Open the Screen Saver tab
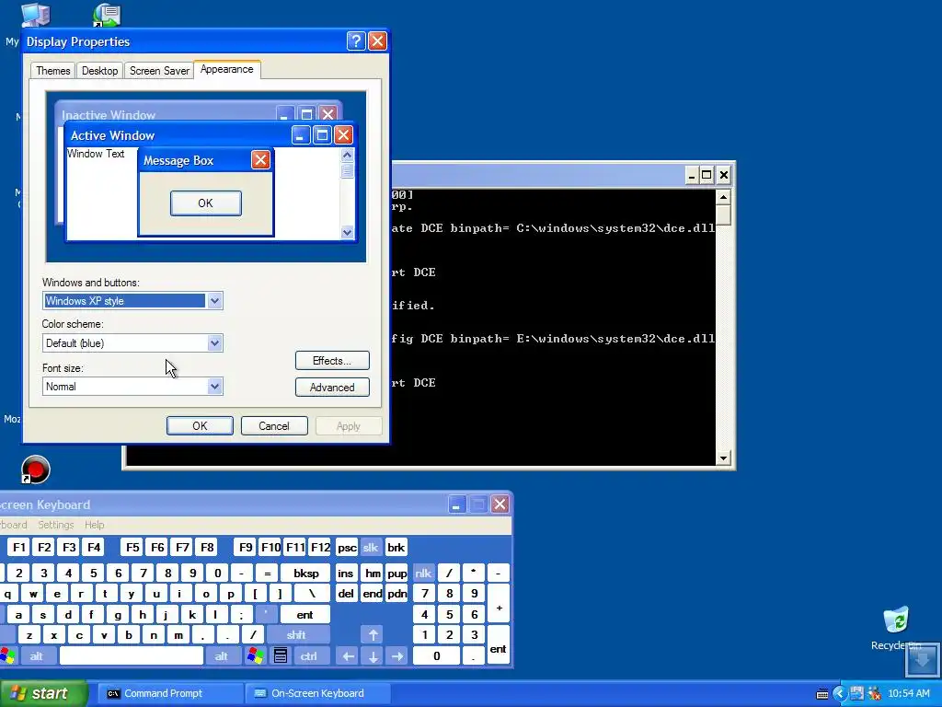 click(159, 70)
